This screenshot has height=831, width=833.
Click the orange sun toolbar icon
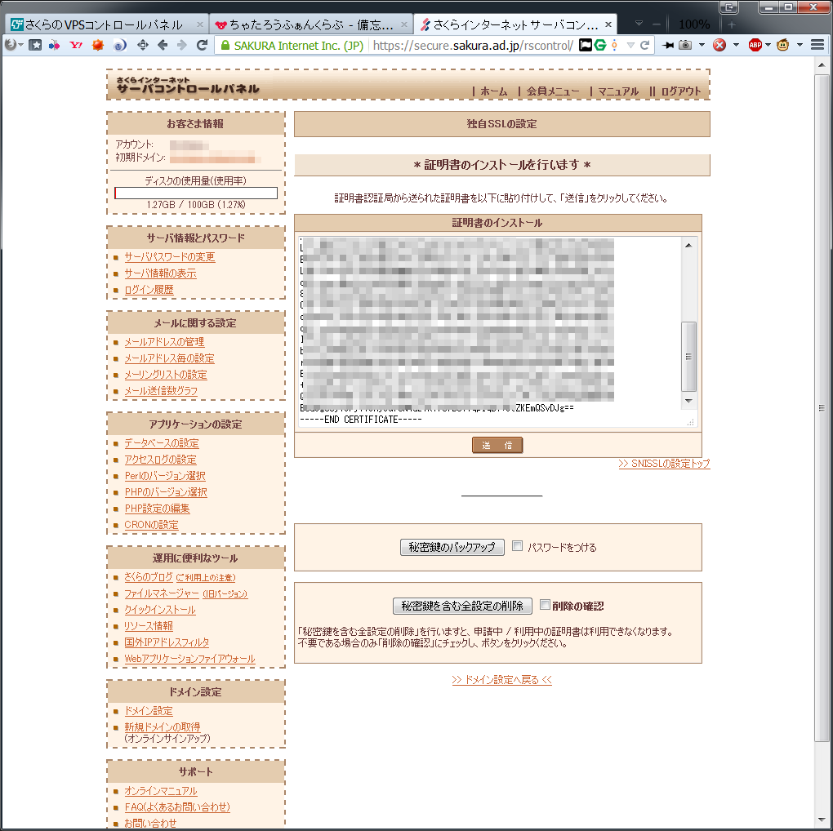[98, 45]
